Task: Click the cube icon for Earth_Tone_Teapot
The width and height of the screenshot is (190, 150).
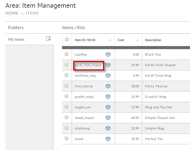Action: pyautogui.click(x=108, y=65)
